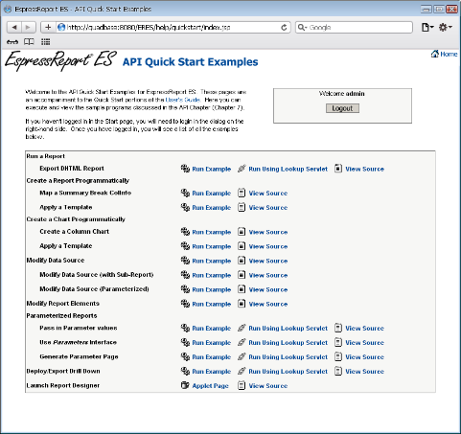Click document icon beside Launch Report Designer source
Image resolution: width=461 pixels, height=434 pixels.
[x=242, y=385]
